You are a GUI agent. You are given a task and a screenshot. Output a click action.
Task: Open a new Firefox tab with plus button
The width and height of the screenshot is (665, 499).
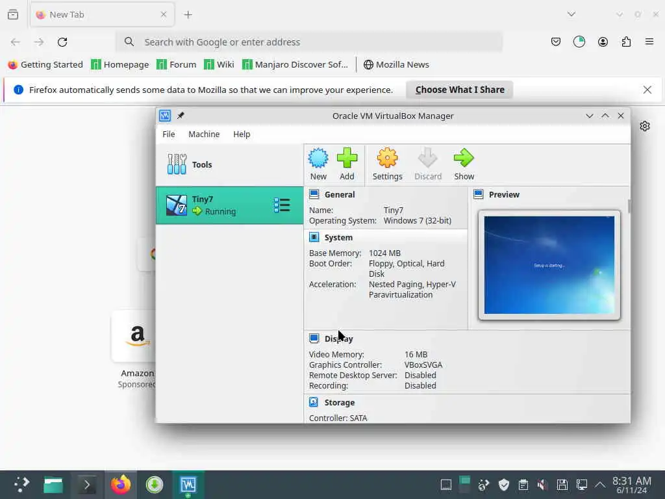[188, 14]
